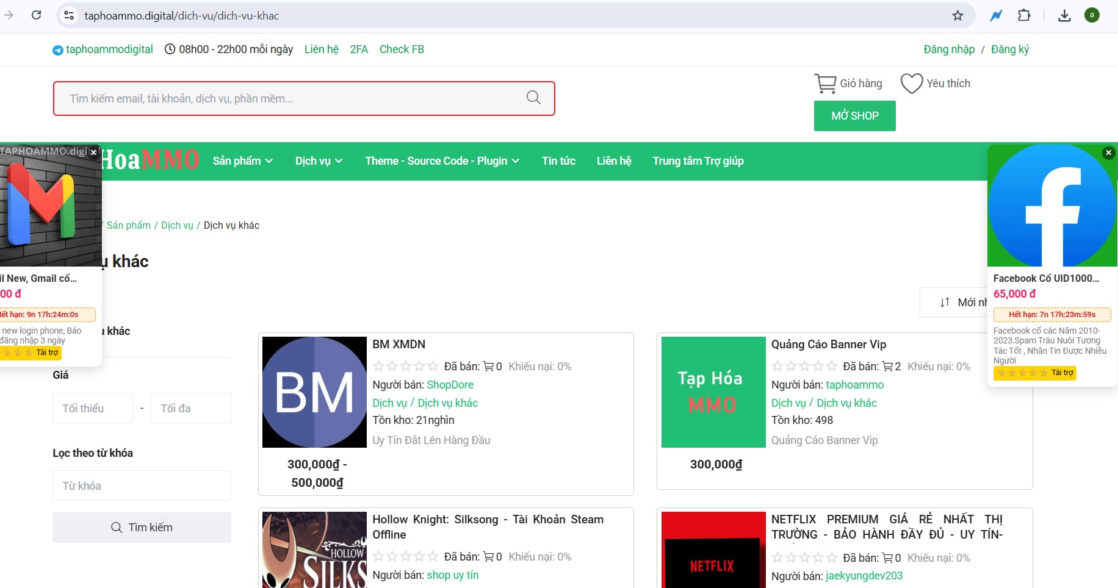Open the Yêu thích wishlist heart icon
Viewport: 1118px width, 588px height.
coord(911,83)
